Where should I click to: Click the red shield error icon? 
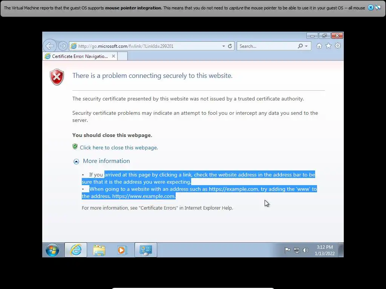(x=57, y=77)
